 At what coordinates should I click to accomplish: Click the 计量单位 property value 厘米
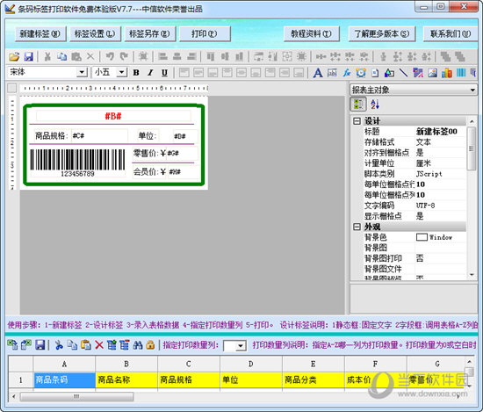coord(441,163)
